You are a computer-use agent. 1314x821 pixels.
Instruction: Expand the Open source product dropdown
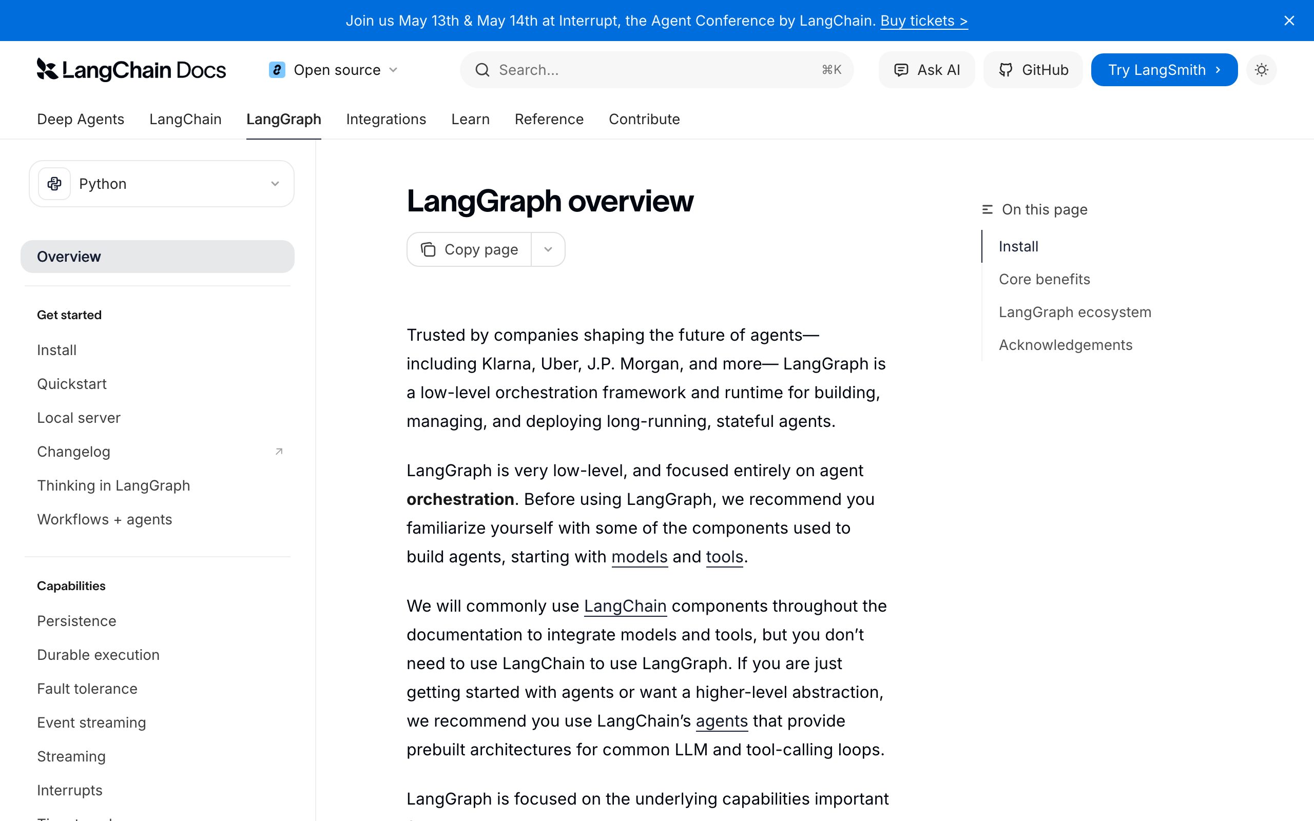[394, 69]
